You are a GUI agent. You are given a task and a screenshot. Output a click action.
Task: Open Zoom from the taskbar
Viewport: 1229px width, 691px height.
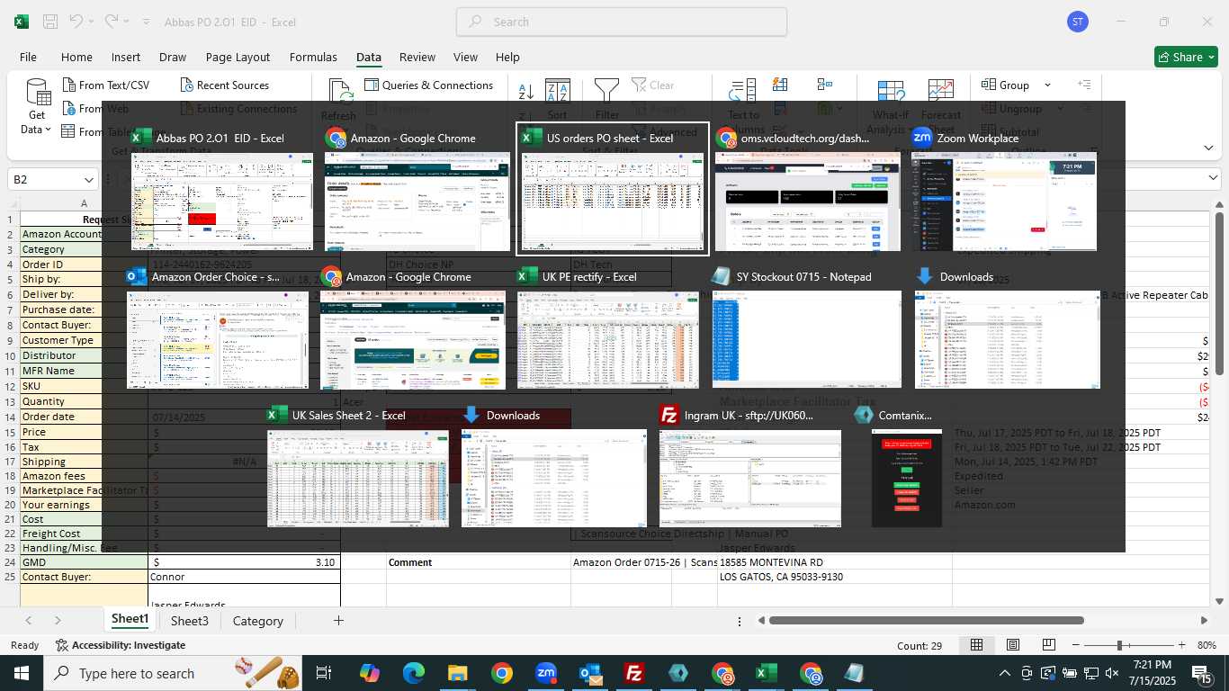click(x=546, y=673)
